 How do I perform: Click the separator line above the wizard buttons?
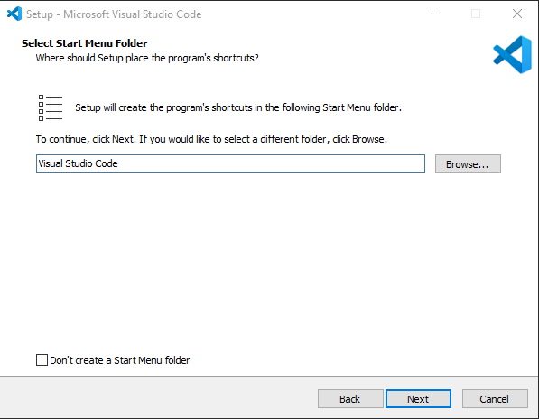pos(269,376)
